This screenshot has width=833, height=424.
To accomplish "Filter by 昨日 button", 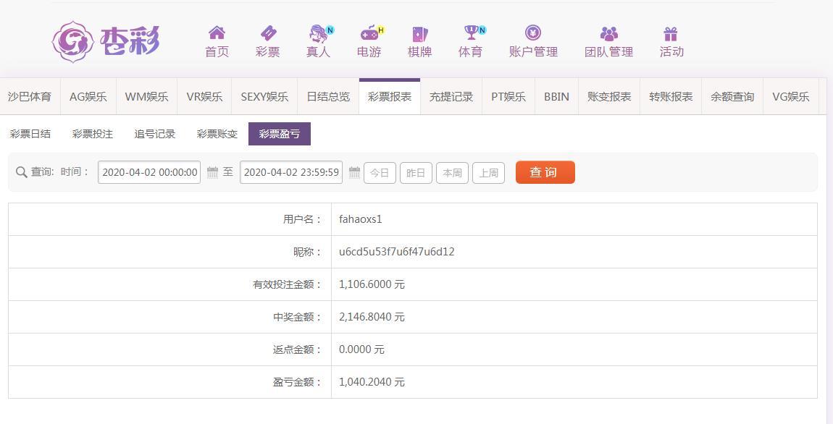I will 416,173.
